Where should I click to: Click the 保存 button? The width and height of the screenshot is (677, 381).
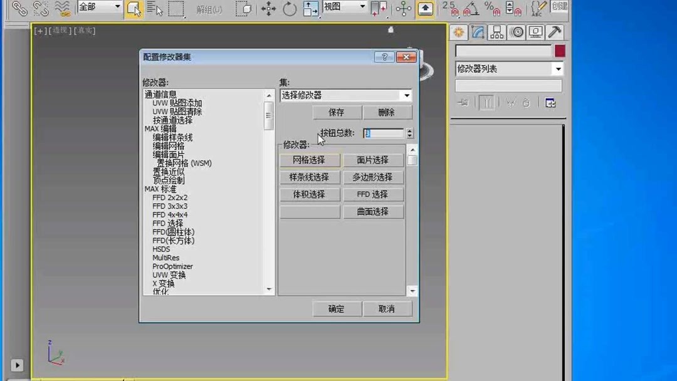tap(337, 112)
